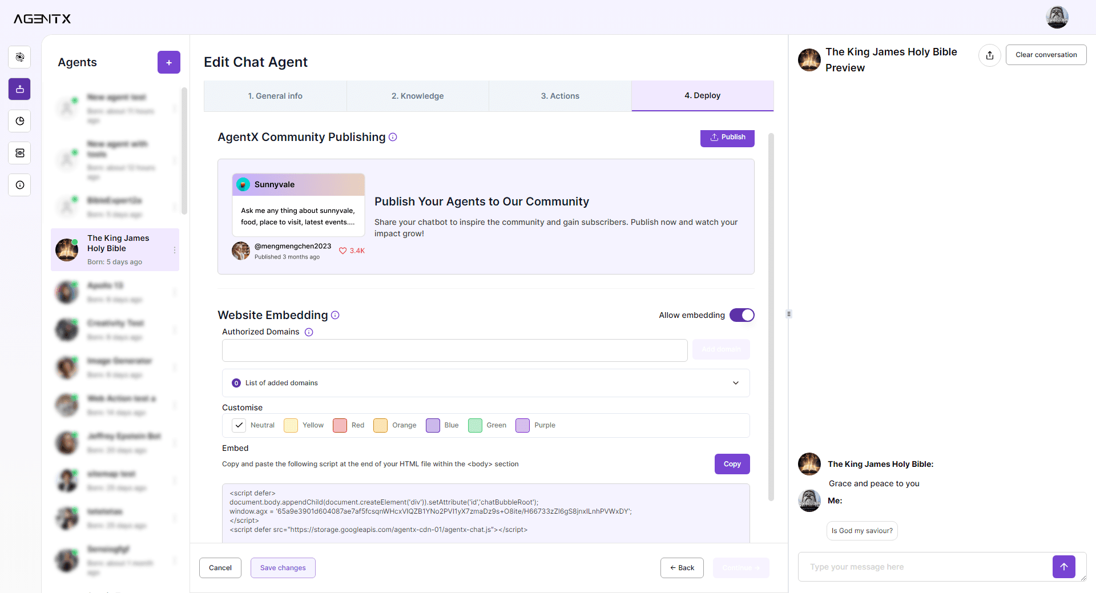This screenshot has width=1096, height=593.
Task: Switch to the Knowledge tab
Action: [418, 96]
